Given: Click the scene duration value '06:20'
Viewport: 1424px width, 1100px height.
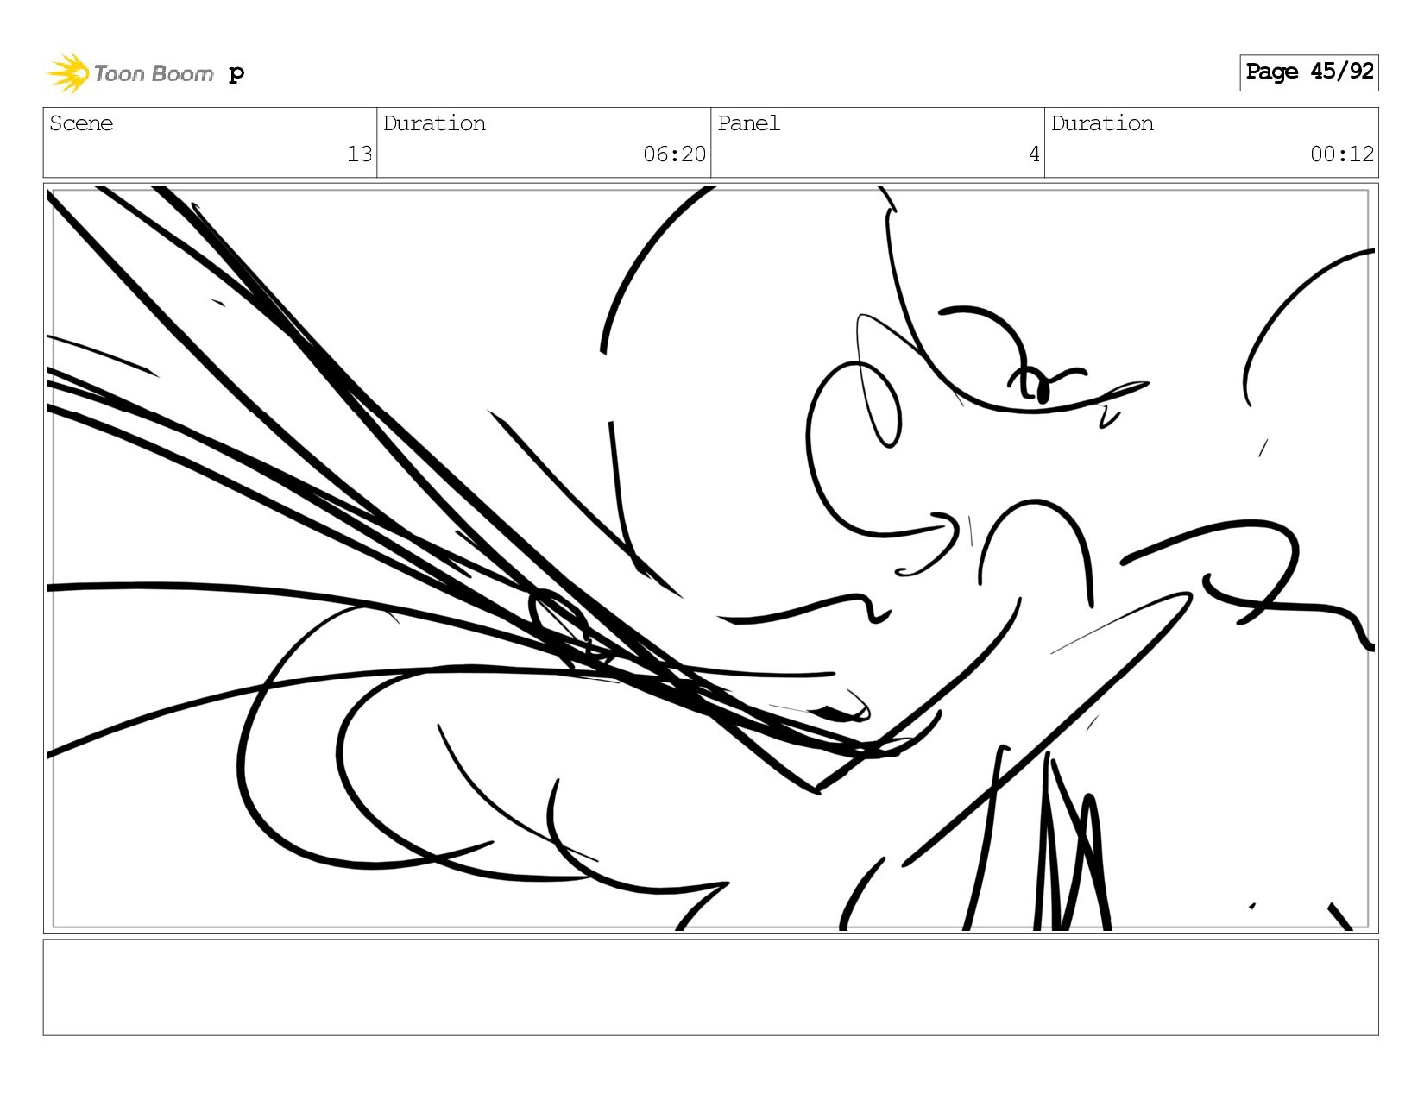Looking at the screenshot, I should 674,154.
